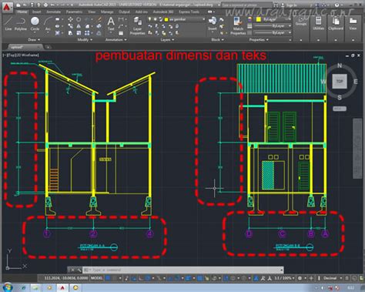Switch to the Insert ribbon tab
Screen dimensions: 365x292
36,12
